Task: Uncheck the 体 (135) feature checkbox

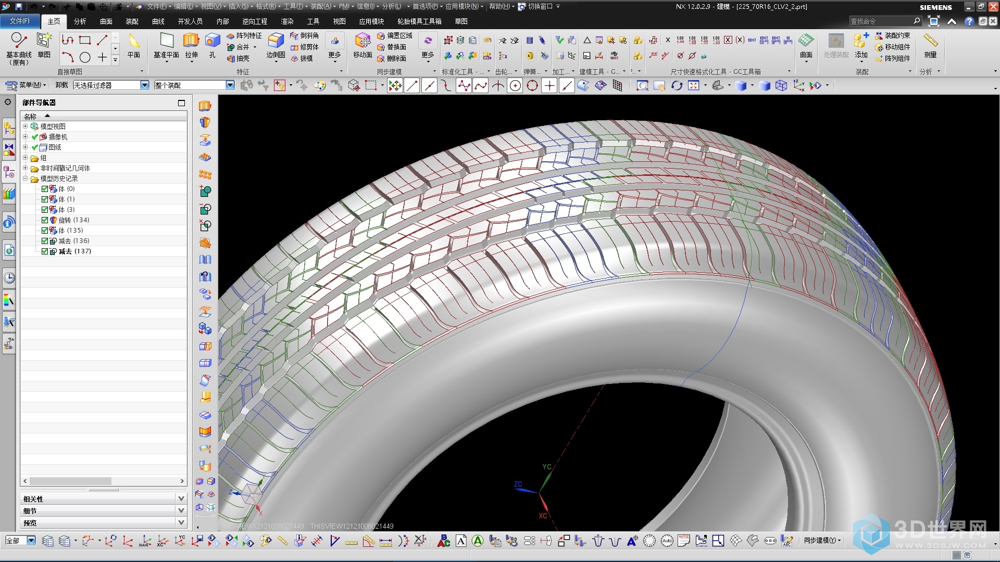Action: [x=45, y=231]
